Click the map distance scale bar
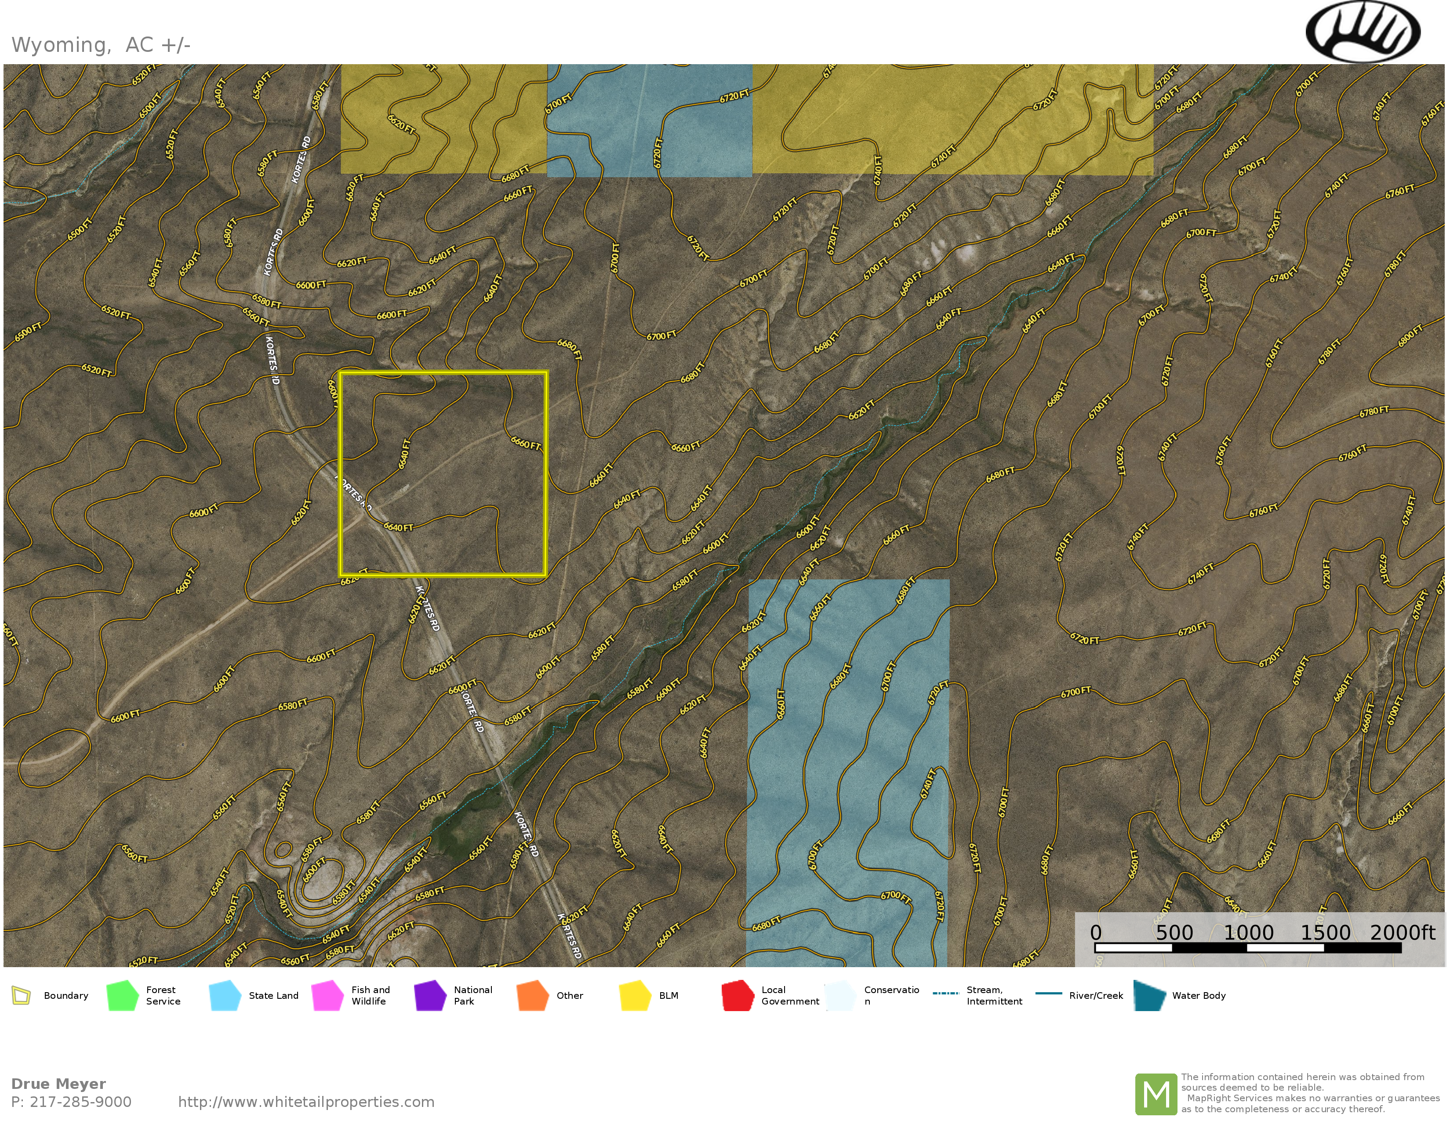This screenshot has height=1121, width=1450. tap(1247, 948)
